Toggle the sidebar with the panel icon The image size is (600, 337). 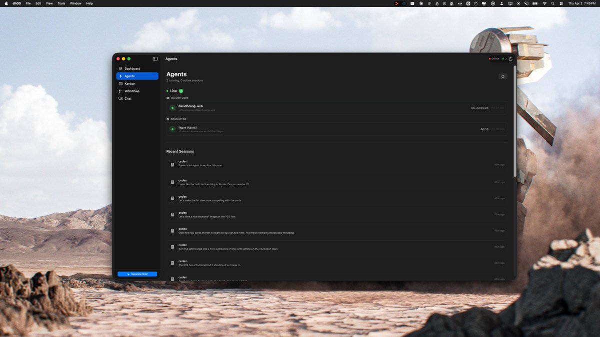tap(155, 59)
